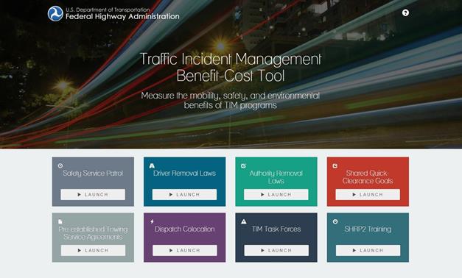Click the Authority Removal Laws title

click(x=276, y=177)
